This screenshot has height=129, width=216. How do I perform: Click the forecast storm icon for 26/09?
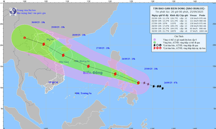115,74
